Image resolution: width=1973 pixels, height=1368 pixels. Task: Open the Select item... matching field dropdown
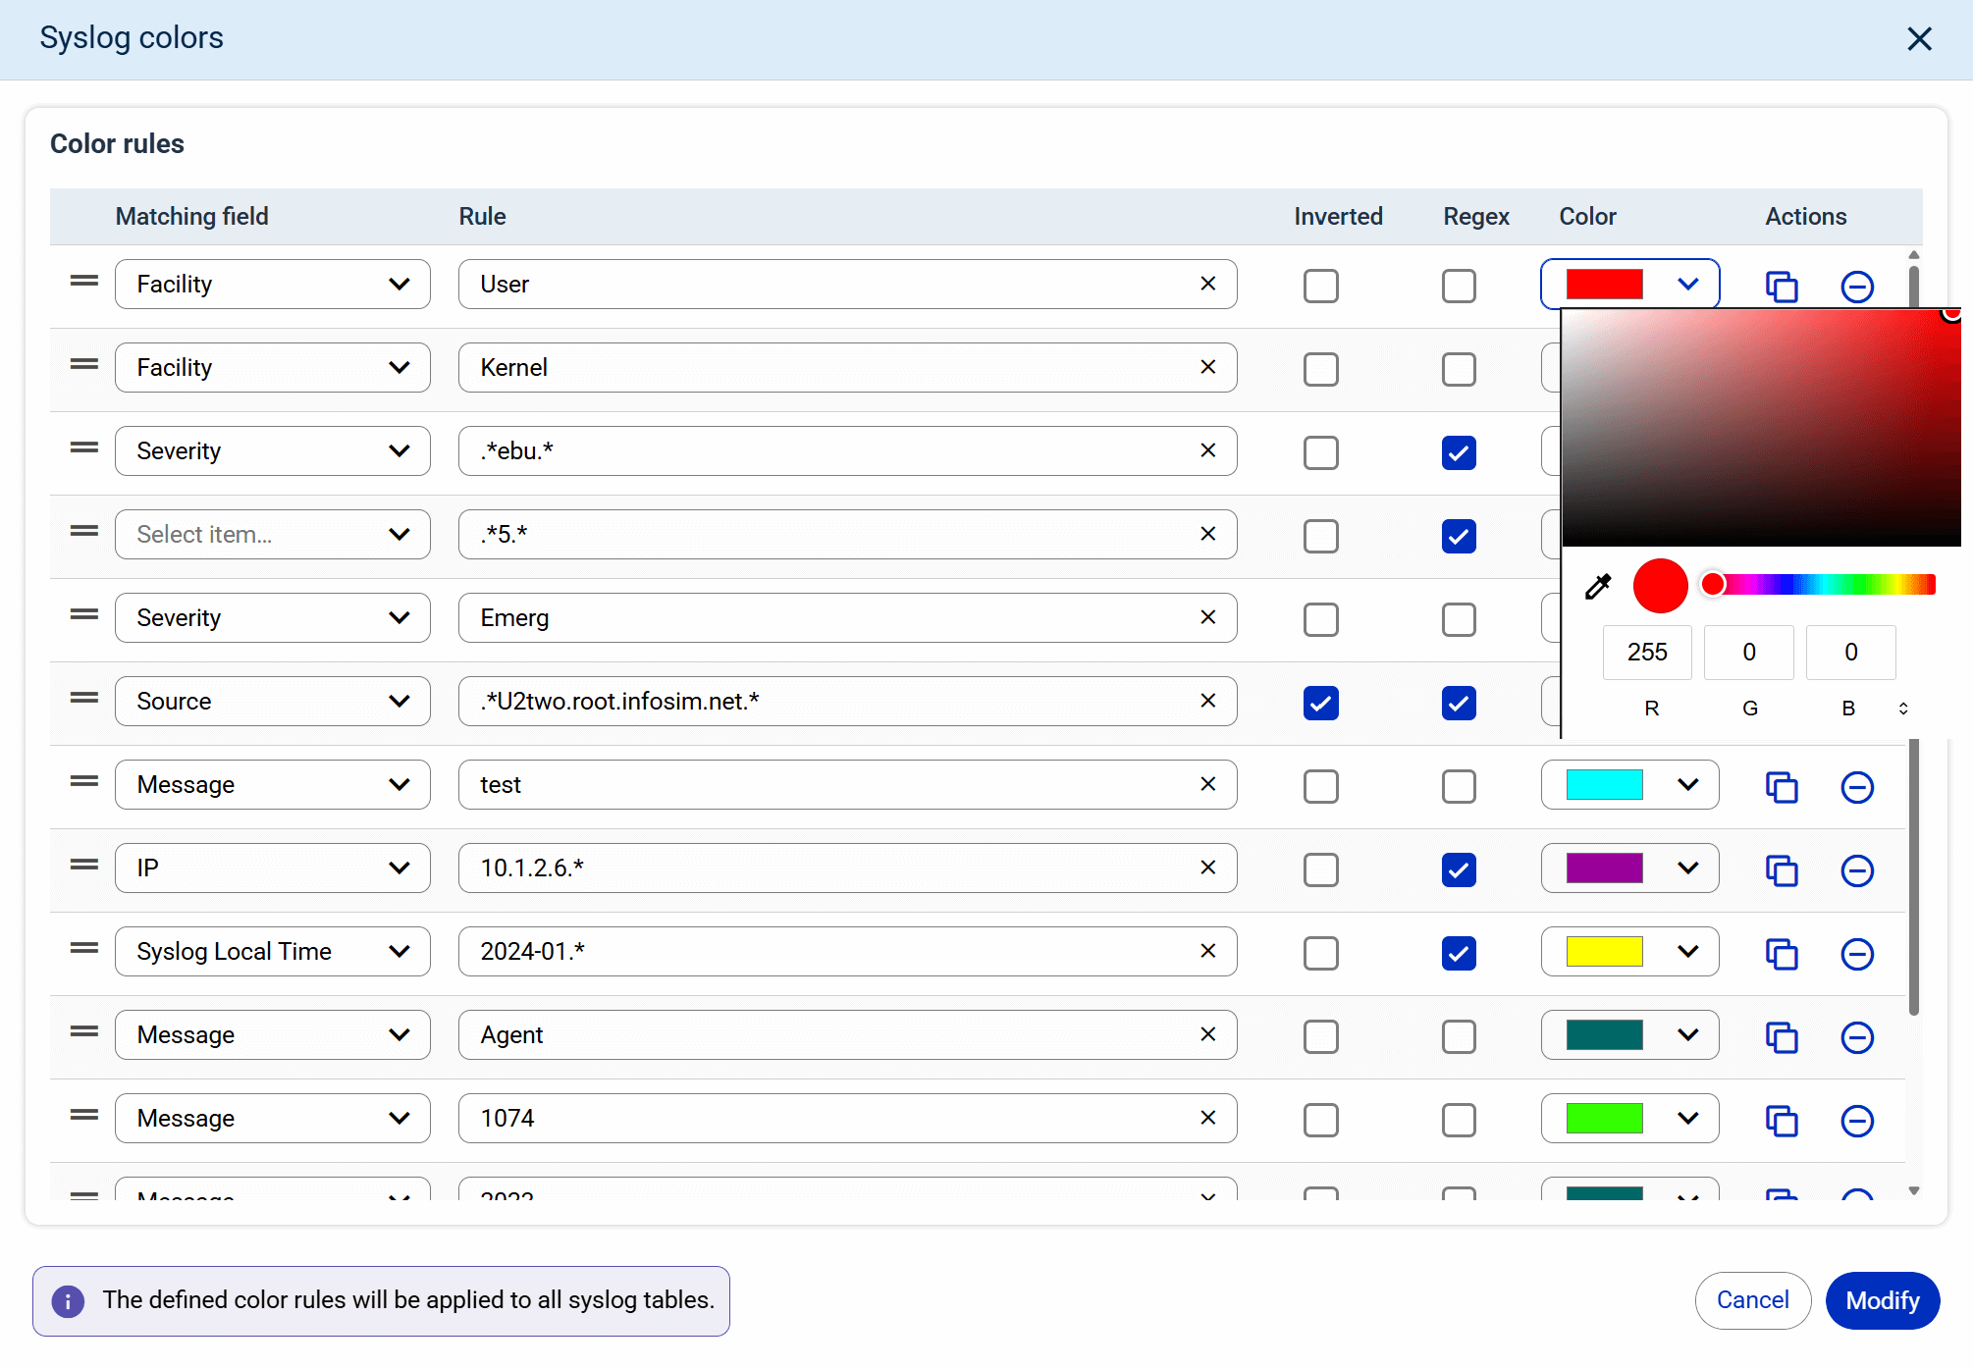click(272, 534)
